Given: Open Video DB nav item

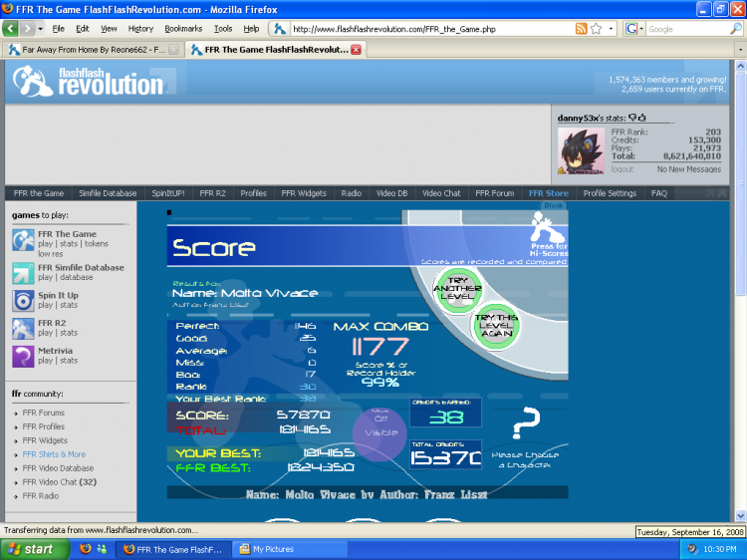Looking at the screenshot, I should click(x=392, y=193).
